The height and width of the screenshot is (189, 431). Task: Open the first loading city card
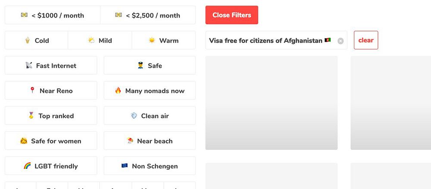(x=271, y=103)
